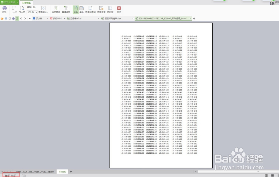This screenshot has height=177, width=279.
Task: Open header and footer (页眉和页脚) settings
Action: pyautogui.click(x=90, y=10)
